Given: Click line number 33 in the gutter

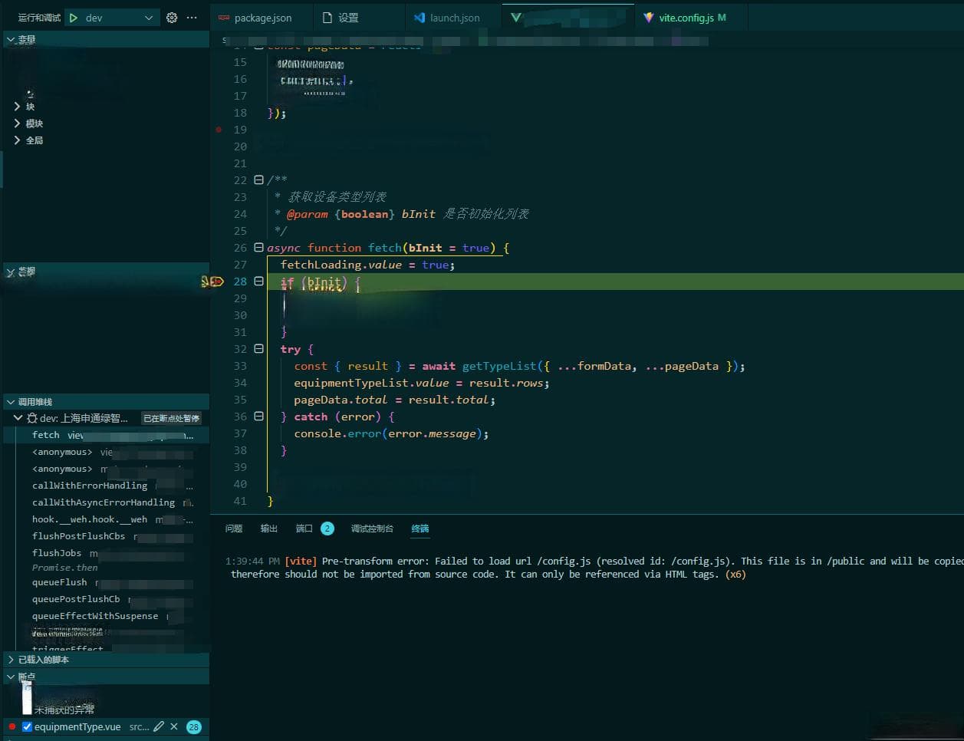Looking at the screenshot, I should [x=240, y=366].
